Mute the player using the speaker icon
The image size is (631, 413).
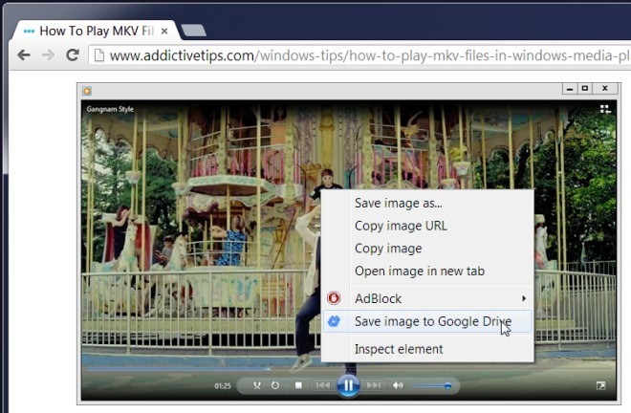pyautogui.click(x=399, y=385)
